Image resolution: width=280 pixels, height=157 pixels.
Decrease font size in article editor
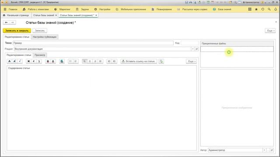[x=20, y=61]
